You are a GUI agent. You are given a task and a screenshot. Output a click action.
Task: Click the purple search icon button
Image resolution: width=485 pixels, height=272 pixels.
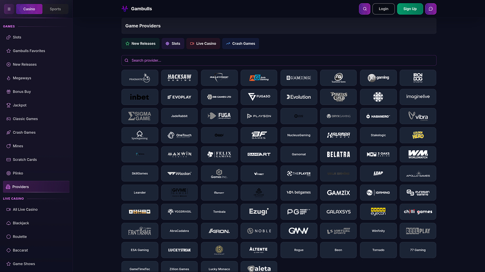click(x=364, y=9)
